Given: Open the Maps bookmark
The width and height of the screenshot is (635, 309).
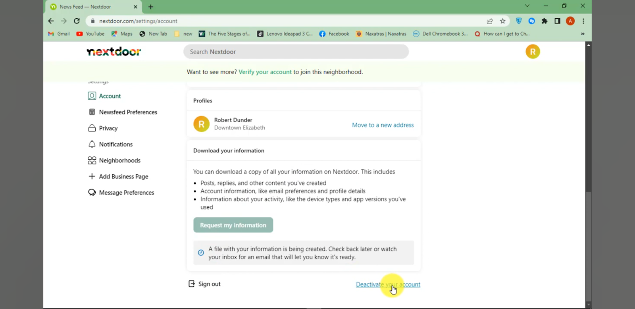Looking at the screenshot, I should (122, 34).
